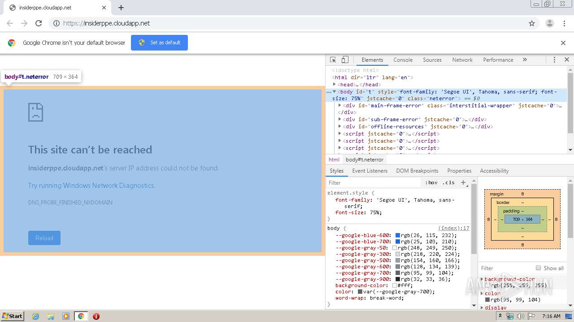Image resolution: width=574 pixels, height=322 pixels.
Task: Click the --google-blue-600 color swatch
Action: point(397,235)
